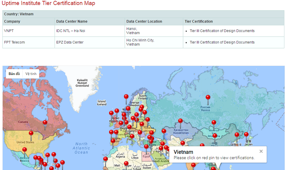
Task: Click the red pin over Japan
Action: click(x=246, y=134)
